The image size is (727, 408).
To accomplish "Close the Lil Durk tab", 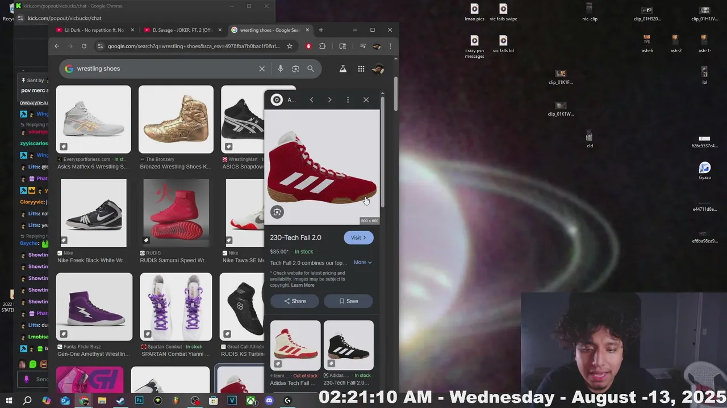I will (133, 30).
